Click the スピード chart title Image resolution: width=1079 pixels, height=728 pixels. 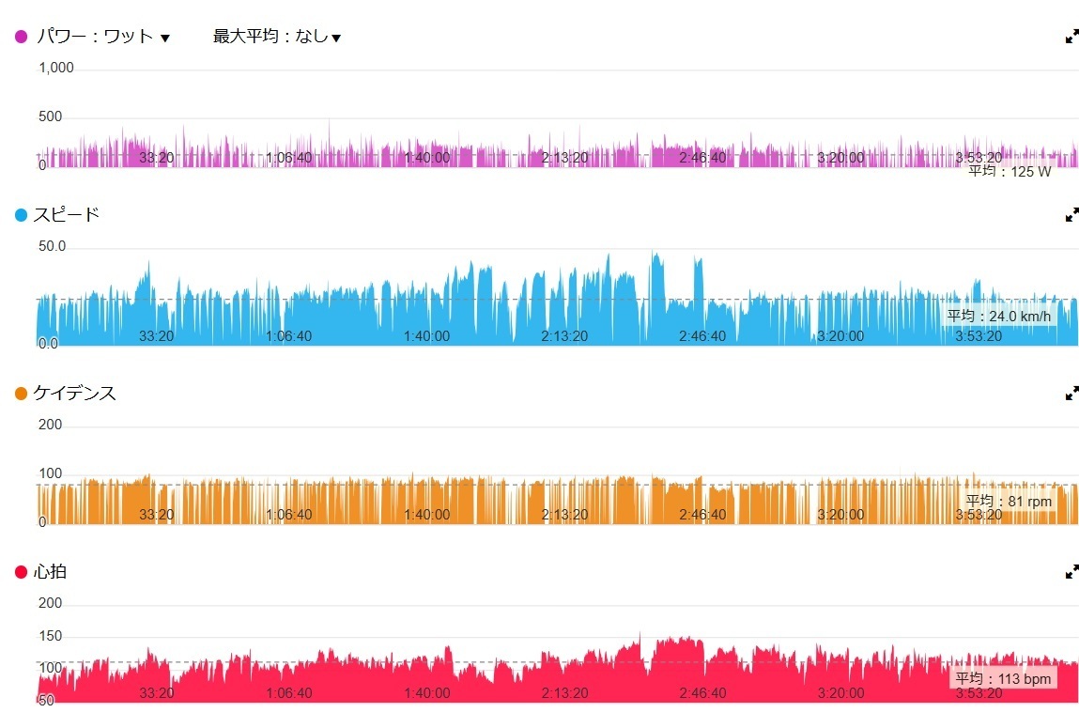(66, 215)
